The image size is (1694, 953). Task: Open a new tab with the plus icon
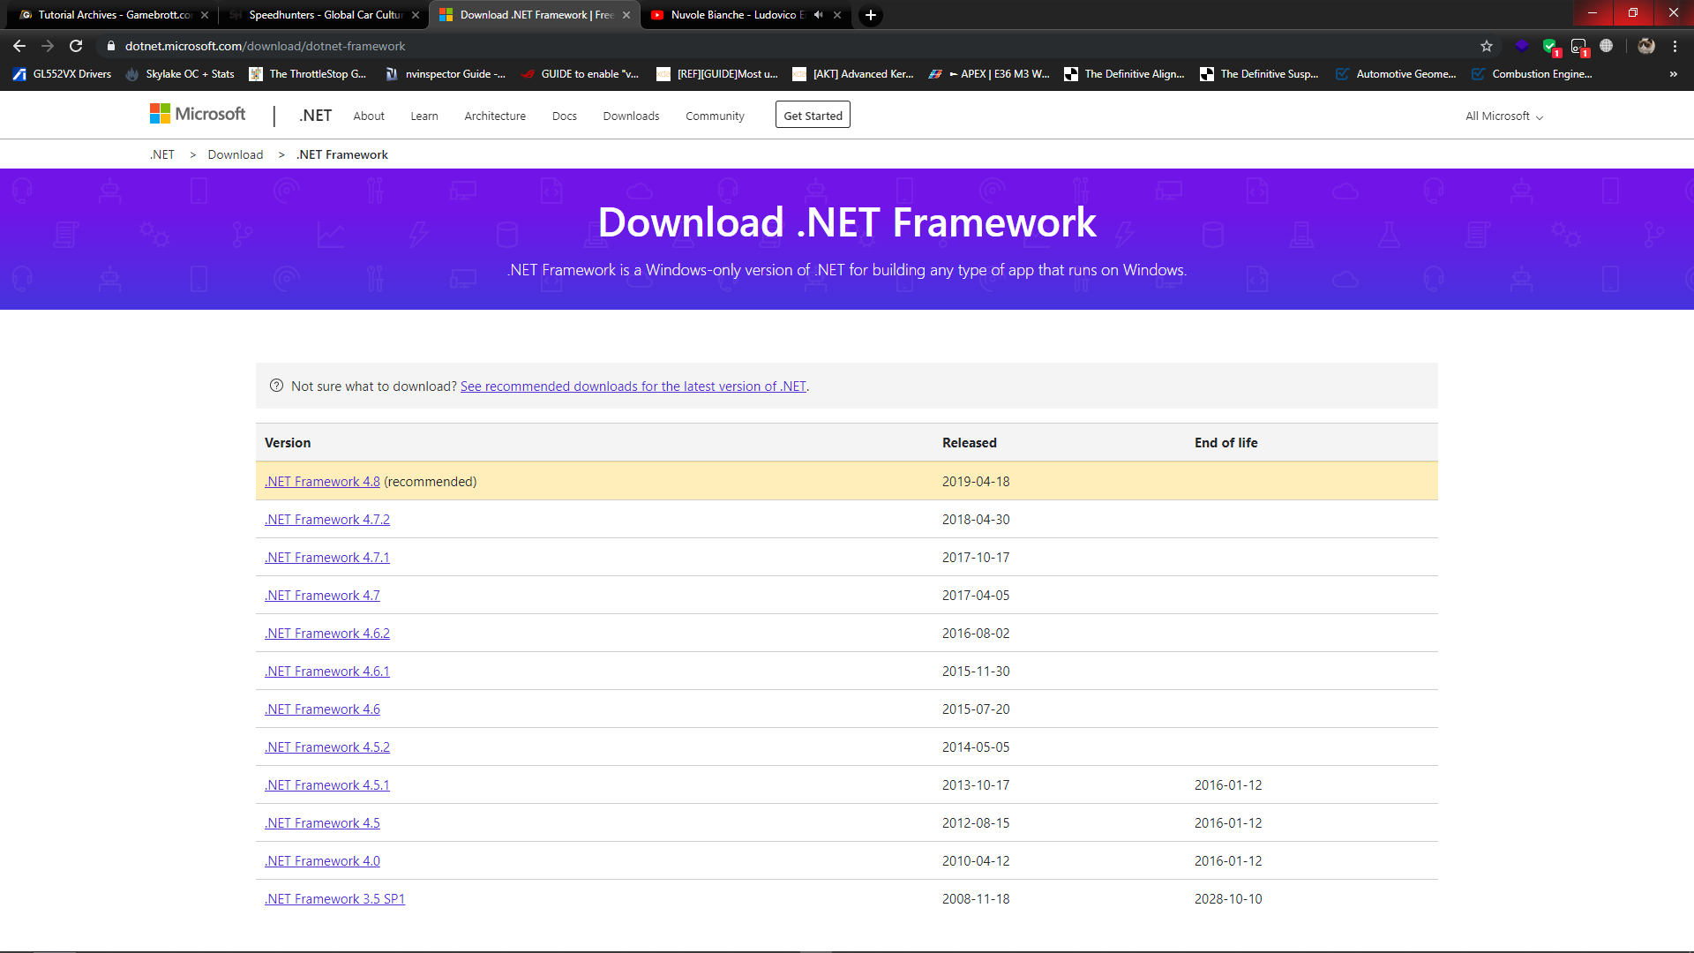point(870,15)
